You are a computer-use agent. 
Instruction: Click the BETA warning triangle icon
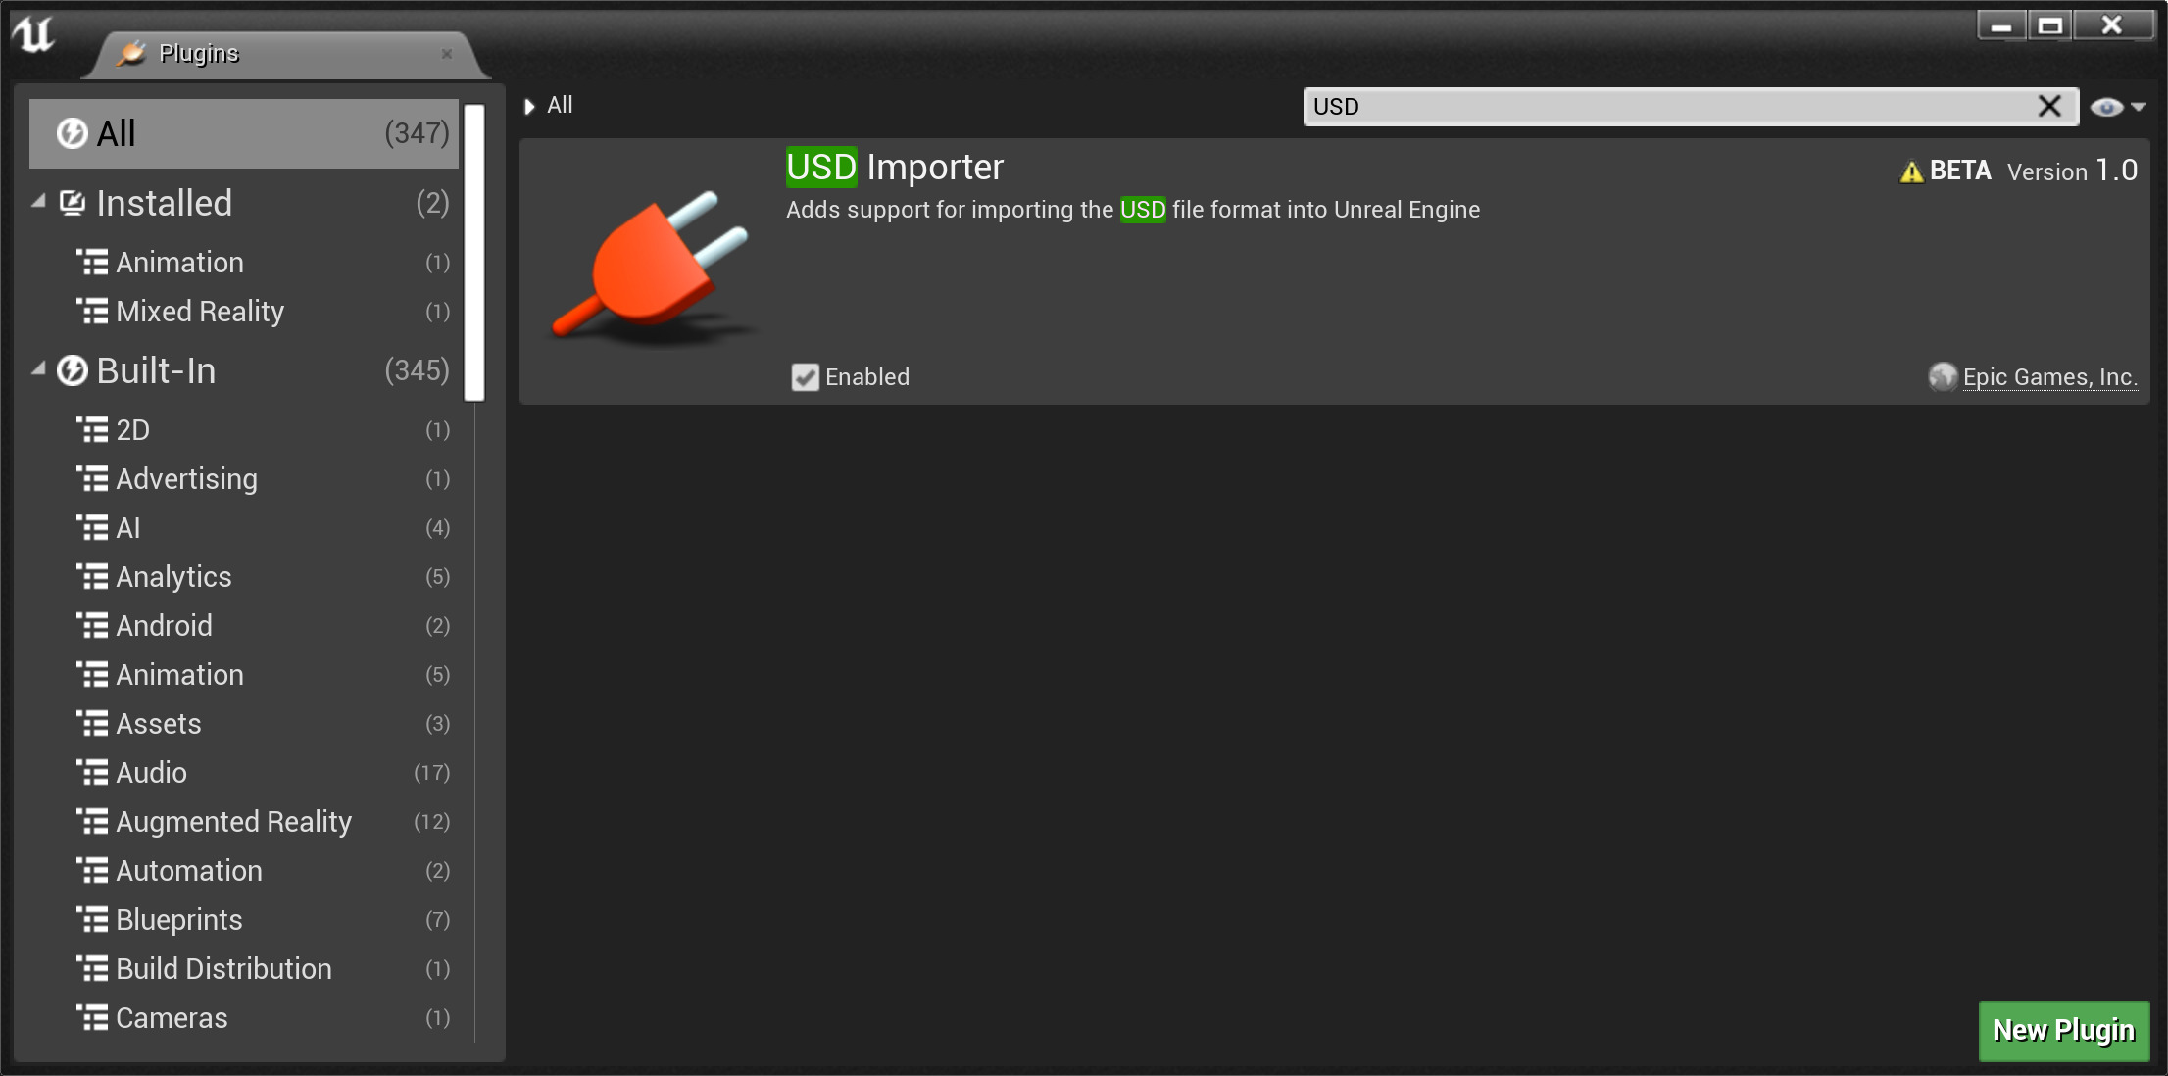pyautogui.click(x=1911, y=172)
